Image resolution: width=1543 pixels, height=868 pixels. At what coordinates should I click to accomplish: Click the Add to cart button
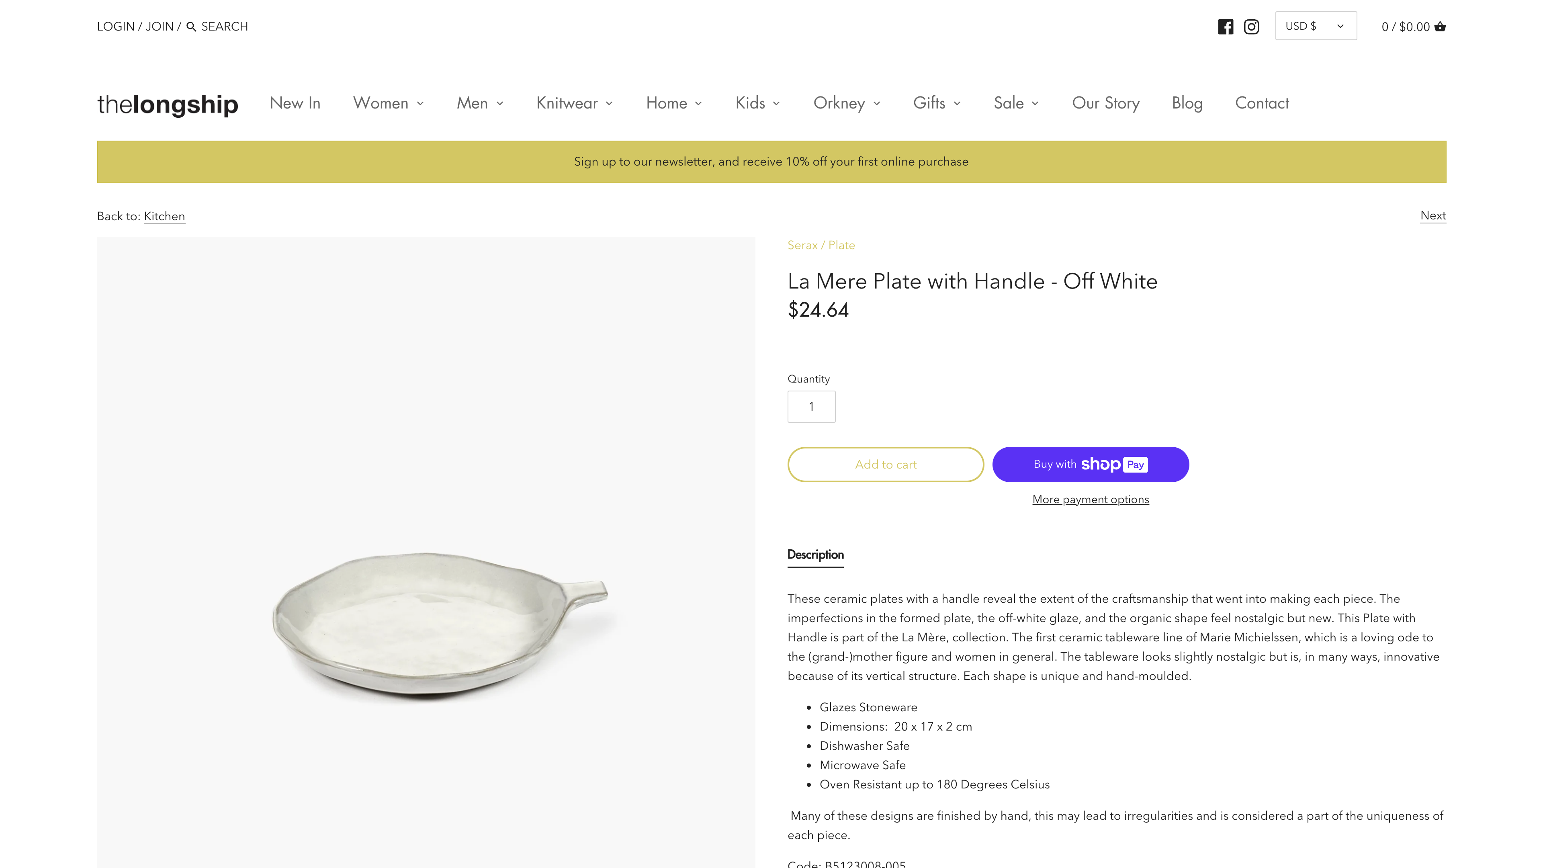[x=885, y=464]
